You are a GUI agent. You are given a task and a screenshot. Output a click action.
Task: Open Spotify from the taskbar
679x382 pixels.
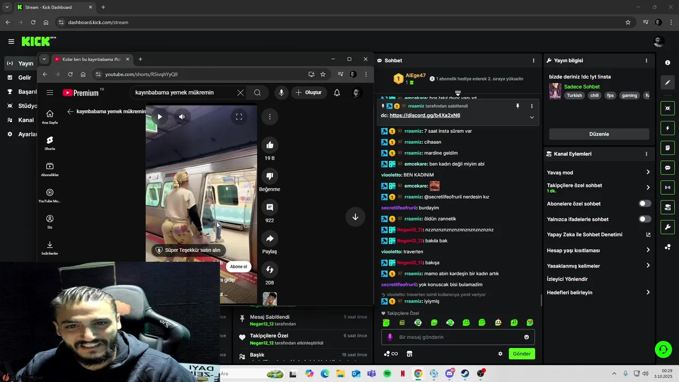click(x=387, y=374)
